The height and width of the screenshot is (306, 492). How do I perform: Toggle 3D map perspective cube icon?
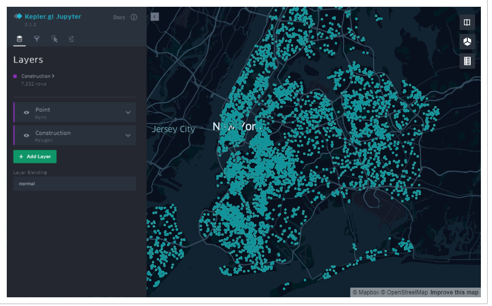coord(467,42)
